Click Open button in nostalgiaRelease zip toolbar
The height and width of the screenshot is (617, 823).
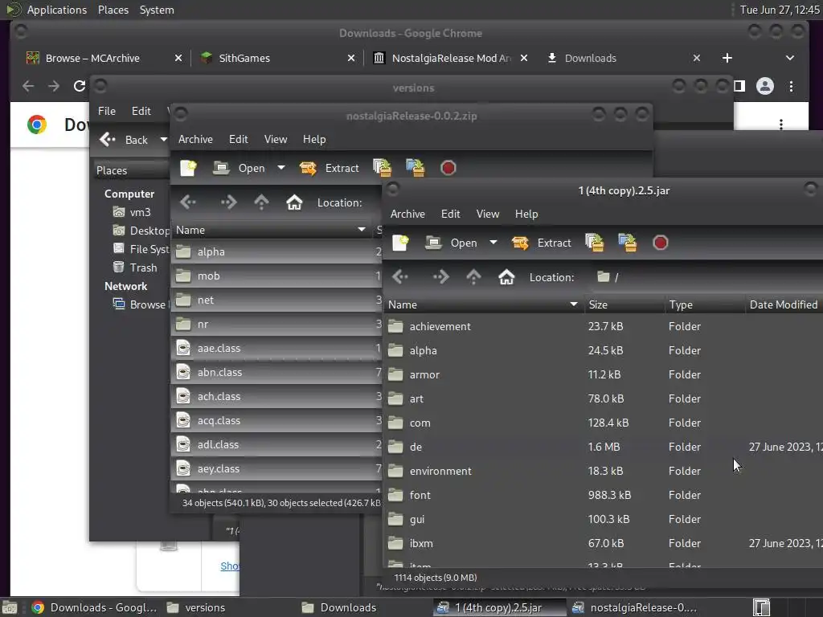tap(240, 169)
